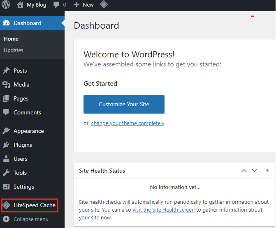
Task: Click the plus icon beside New
Action: pyautogui.click(x=77, y=5)
